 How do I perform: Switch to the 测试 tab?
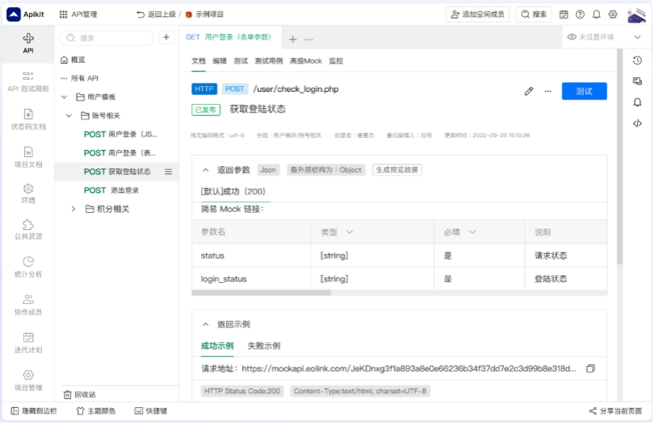241,60
